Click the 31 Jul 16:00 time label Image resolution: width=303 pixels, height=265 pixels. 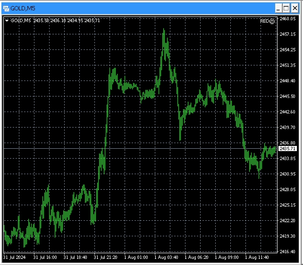(x=45, y=258)
